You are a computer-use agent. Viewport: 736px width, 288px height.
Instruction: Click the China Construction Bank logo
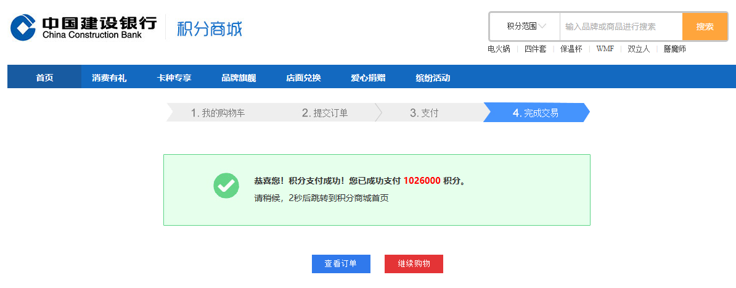[84, 27]
